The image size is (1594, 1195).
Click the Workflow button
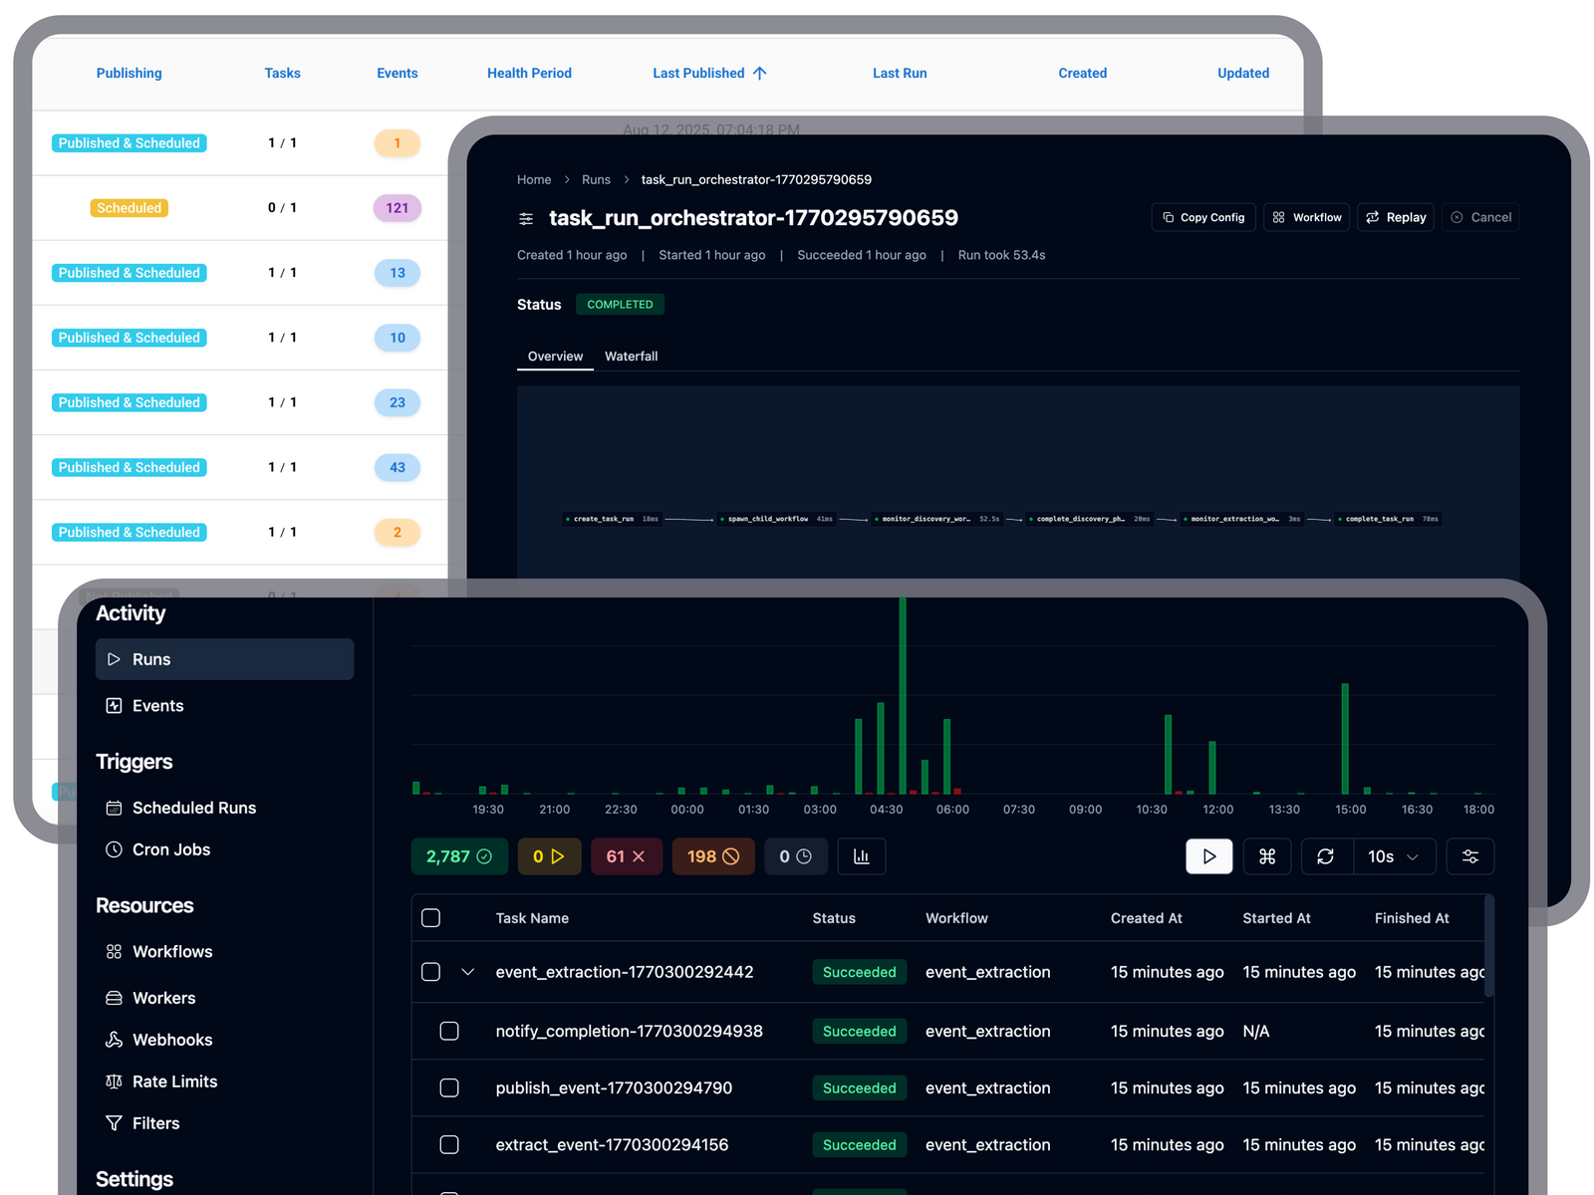tap(1307, 217)
